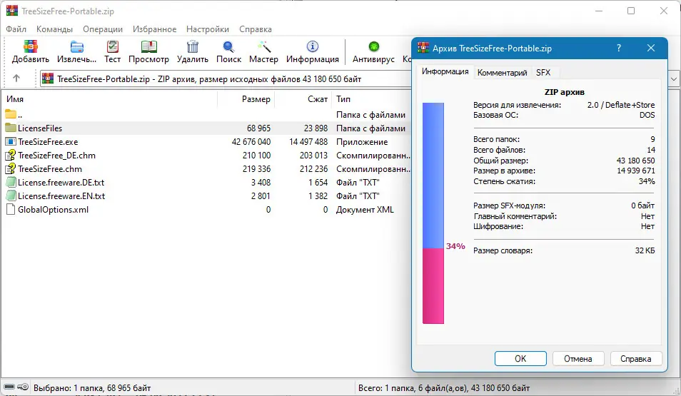Launch the Мастер (Wizard) tool
681x396 pixels.
[263, 46]
